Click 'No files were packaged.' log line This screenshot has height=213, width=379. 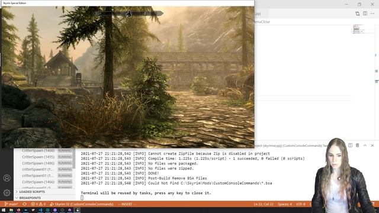click(139, 163)
